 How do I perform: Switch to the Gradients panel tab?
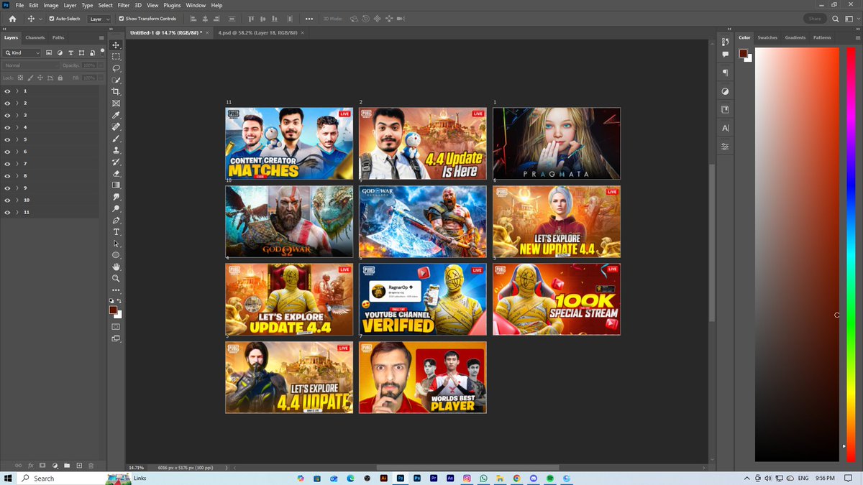click(795, 37)
